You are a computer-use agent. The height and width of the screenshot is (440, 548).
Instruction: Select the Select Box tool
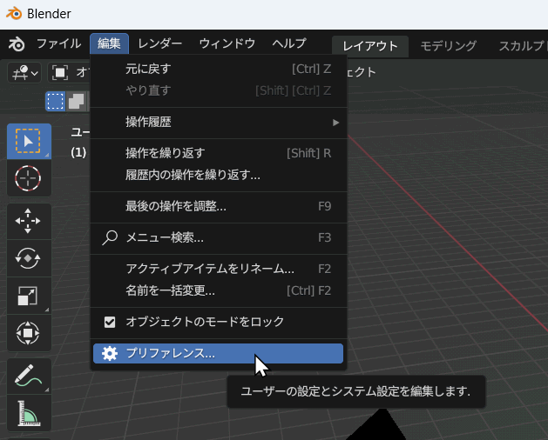[x=29, y=142]
